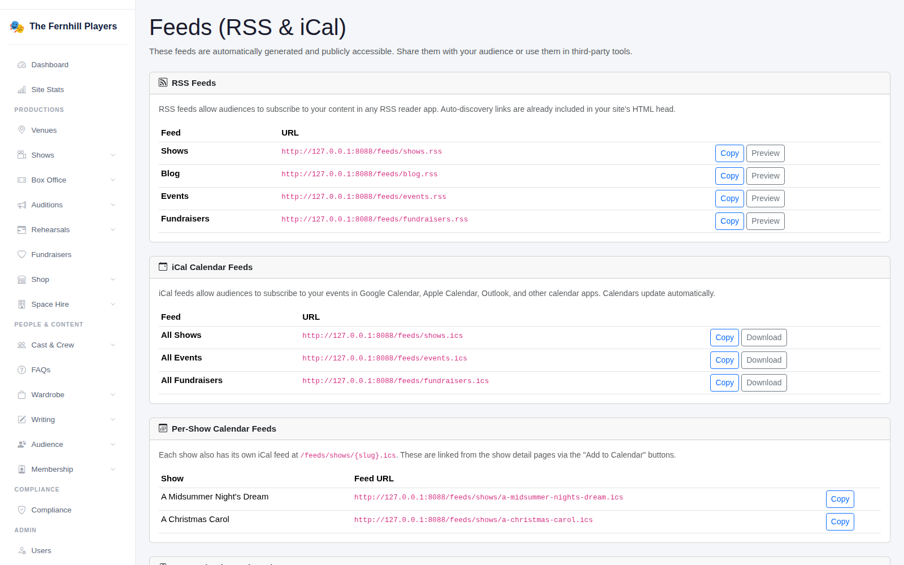Click the Cast & Crew people icon
Viewport: 904px width, 565px height.
[21, 345]
